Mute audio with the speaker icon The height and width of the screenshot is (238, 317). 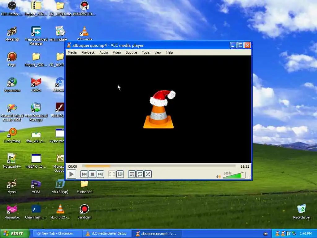click(x=218, y=176)
